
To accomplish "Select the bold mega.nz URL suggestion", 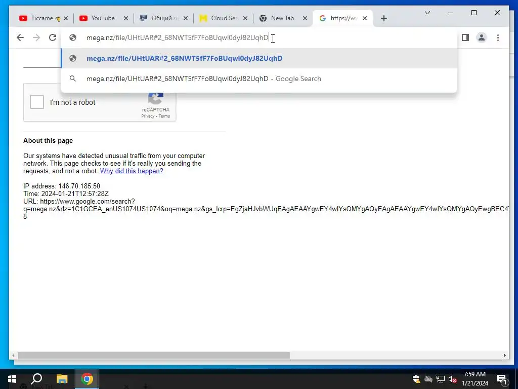I will point(260,59).
